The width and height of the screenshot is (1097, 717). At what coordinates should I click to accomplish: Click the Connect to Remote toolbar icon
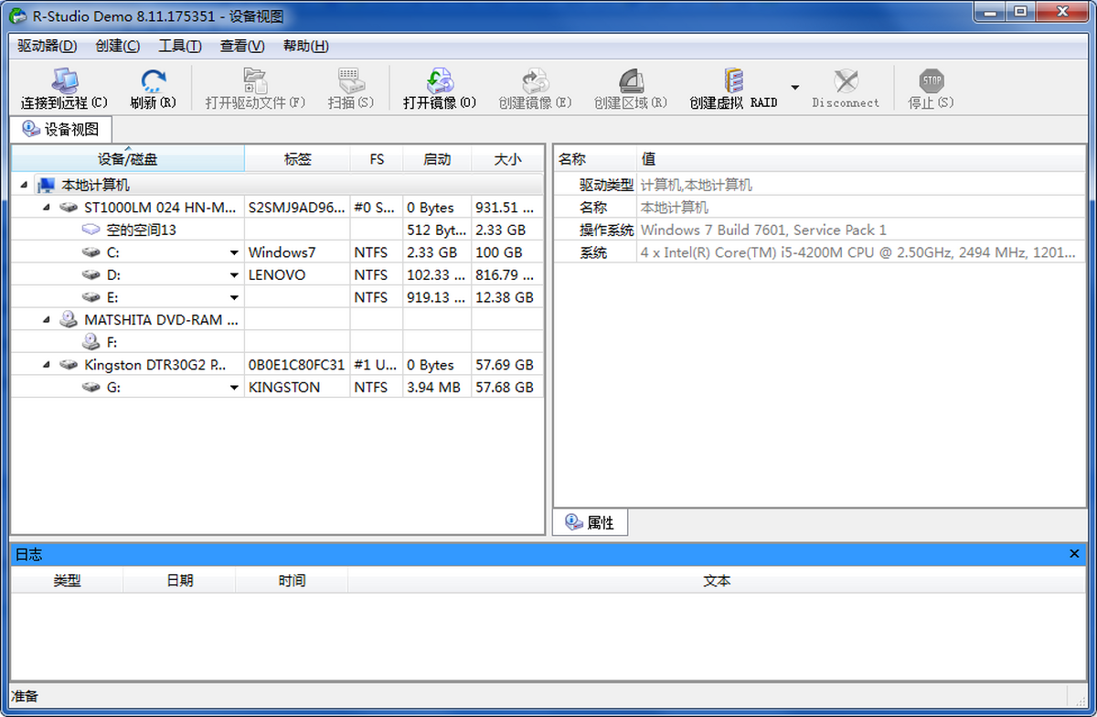[64, 82]
